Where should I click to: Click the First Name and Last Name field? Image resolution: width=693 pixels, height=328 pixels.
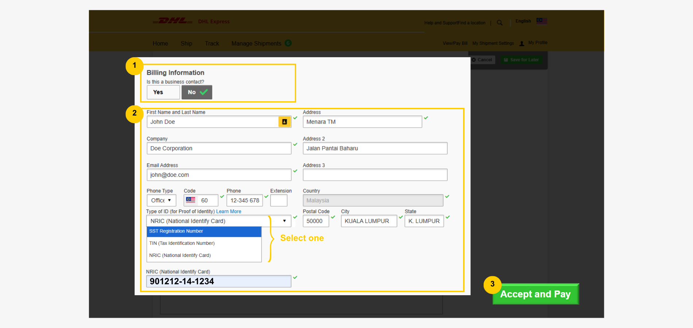[x=219, y=122]
